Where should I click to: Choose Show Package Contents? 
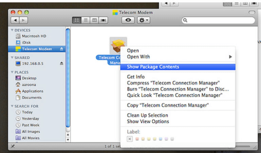click(x=153, y=67)
